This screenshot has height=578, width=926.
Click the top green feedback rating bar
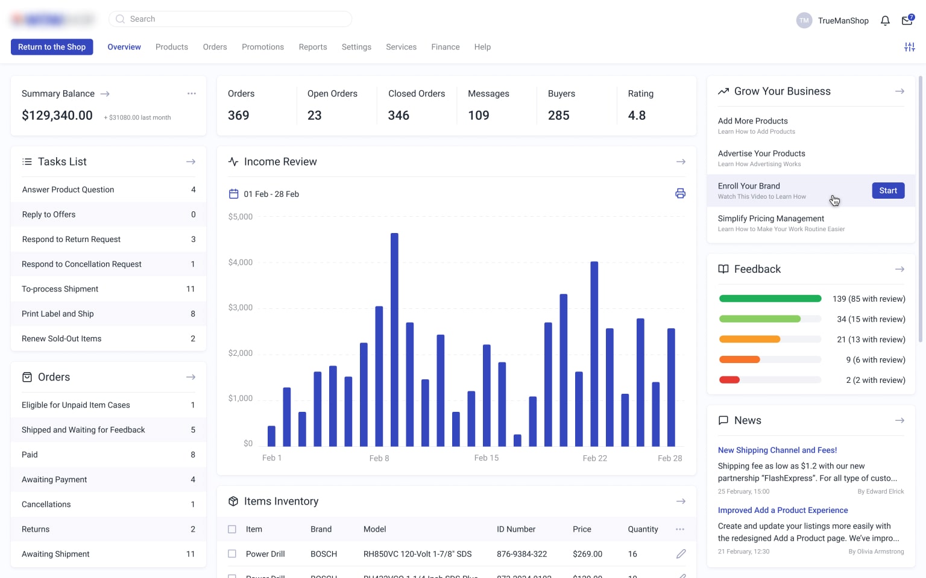pyautogui.click(x=770, y=298)
